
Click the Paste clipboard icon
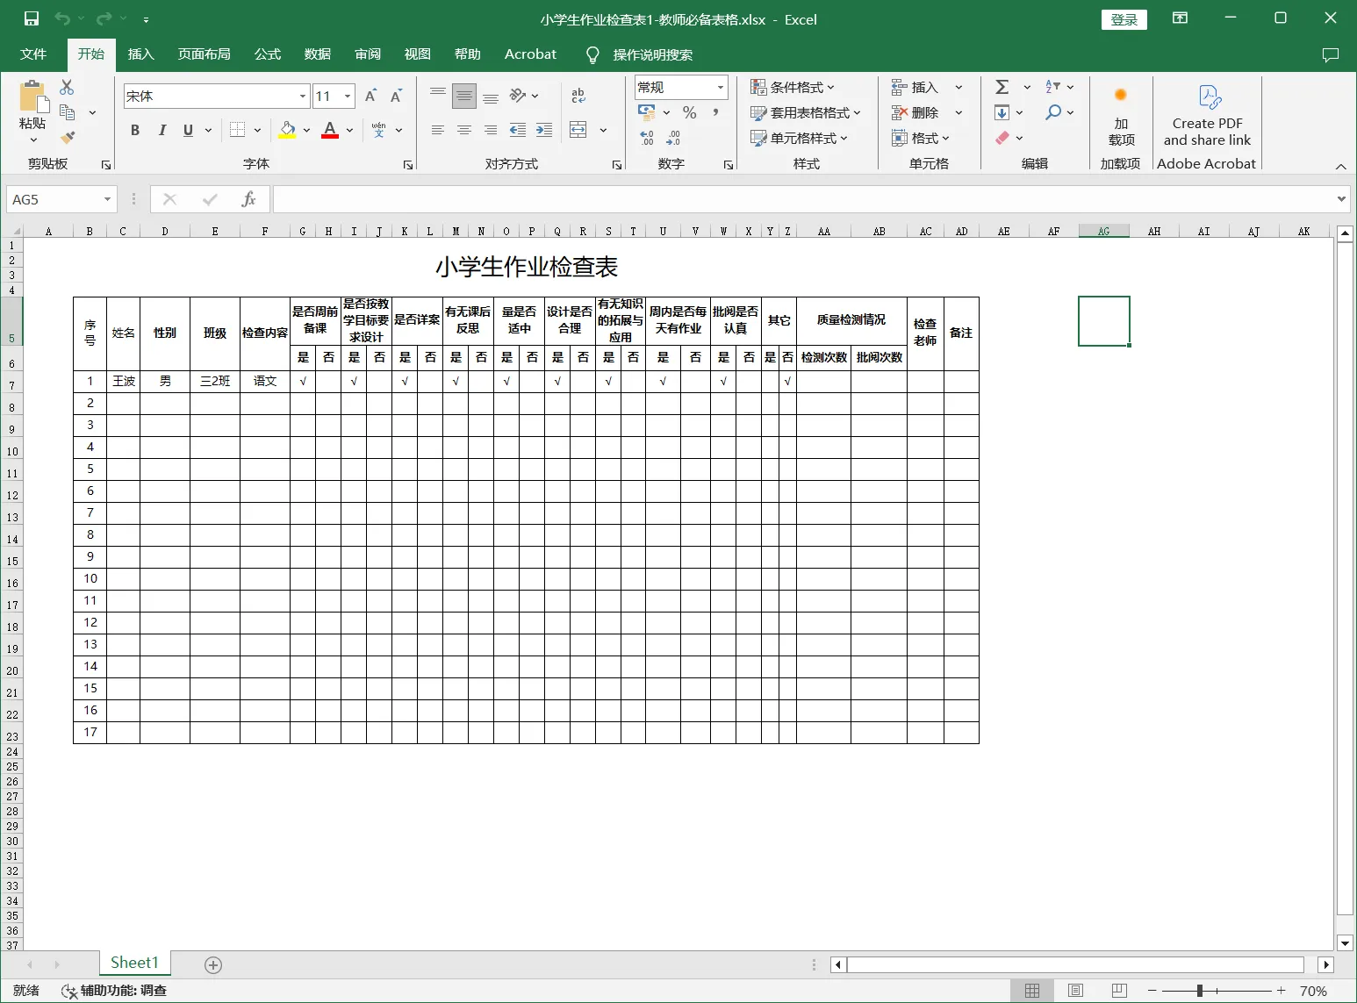click(32, 96)
